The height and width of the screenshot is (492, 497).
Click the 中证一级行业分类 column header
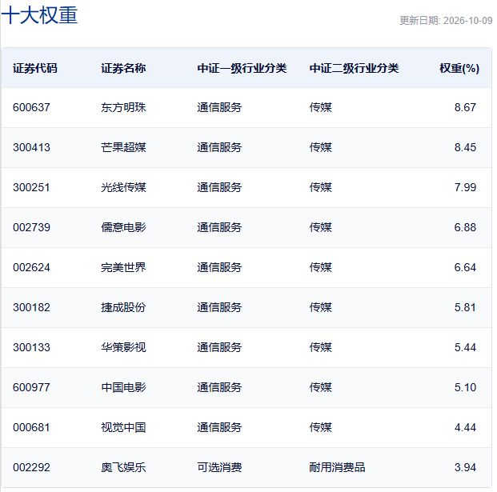242,68
